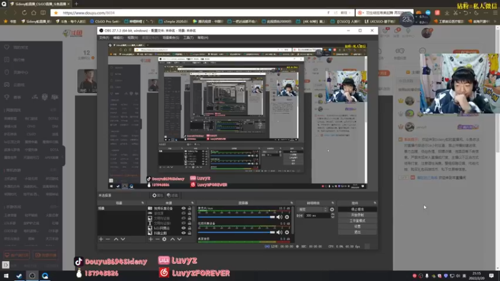Pop out the Controls dock panel
Image resolution: width=500 pixels, height=281 pixels.
tap(374, 203)
